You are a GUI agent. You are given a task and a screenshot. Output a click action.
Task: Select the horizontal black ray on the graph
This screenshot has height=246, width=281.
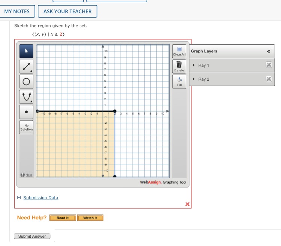coord(75,111)
